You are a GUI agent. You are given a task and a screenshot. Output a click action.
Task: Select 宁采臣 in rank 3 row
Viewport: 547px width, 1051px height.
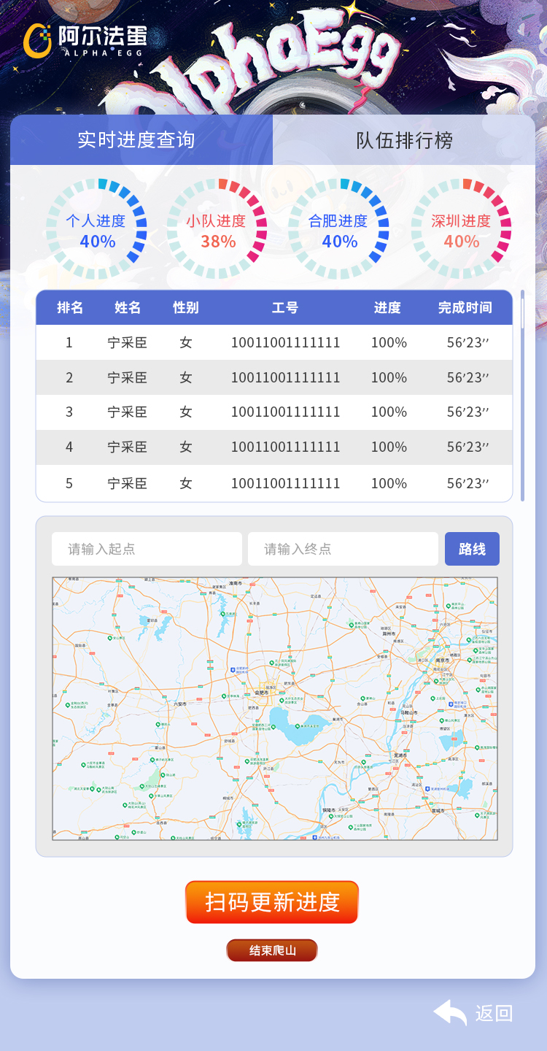[128, 412]
